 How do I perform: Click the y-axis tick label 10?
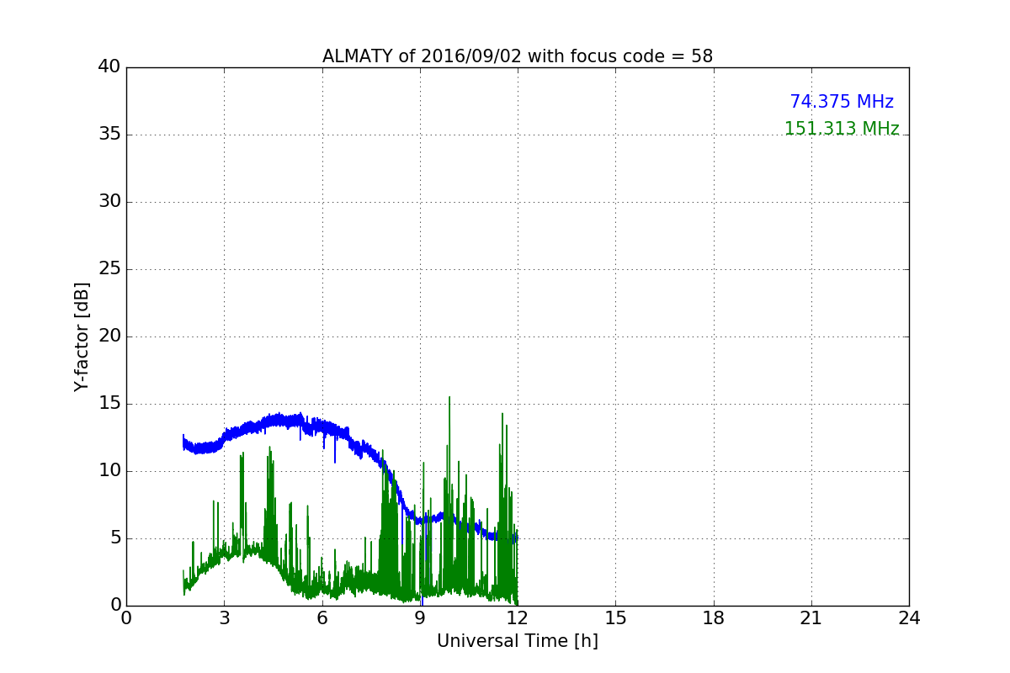(109, 471)
